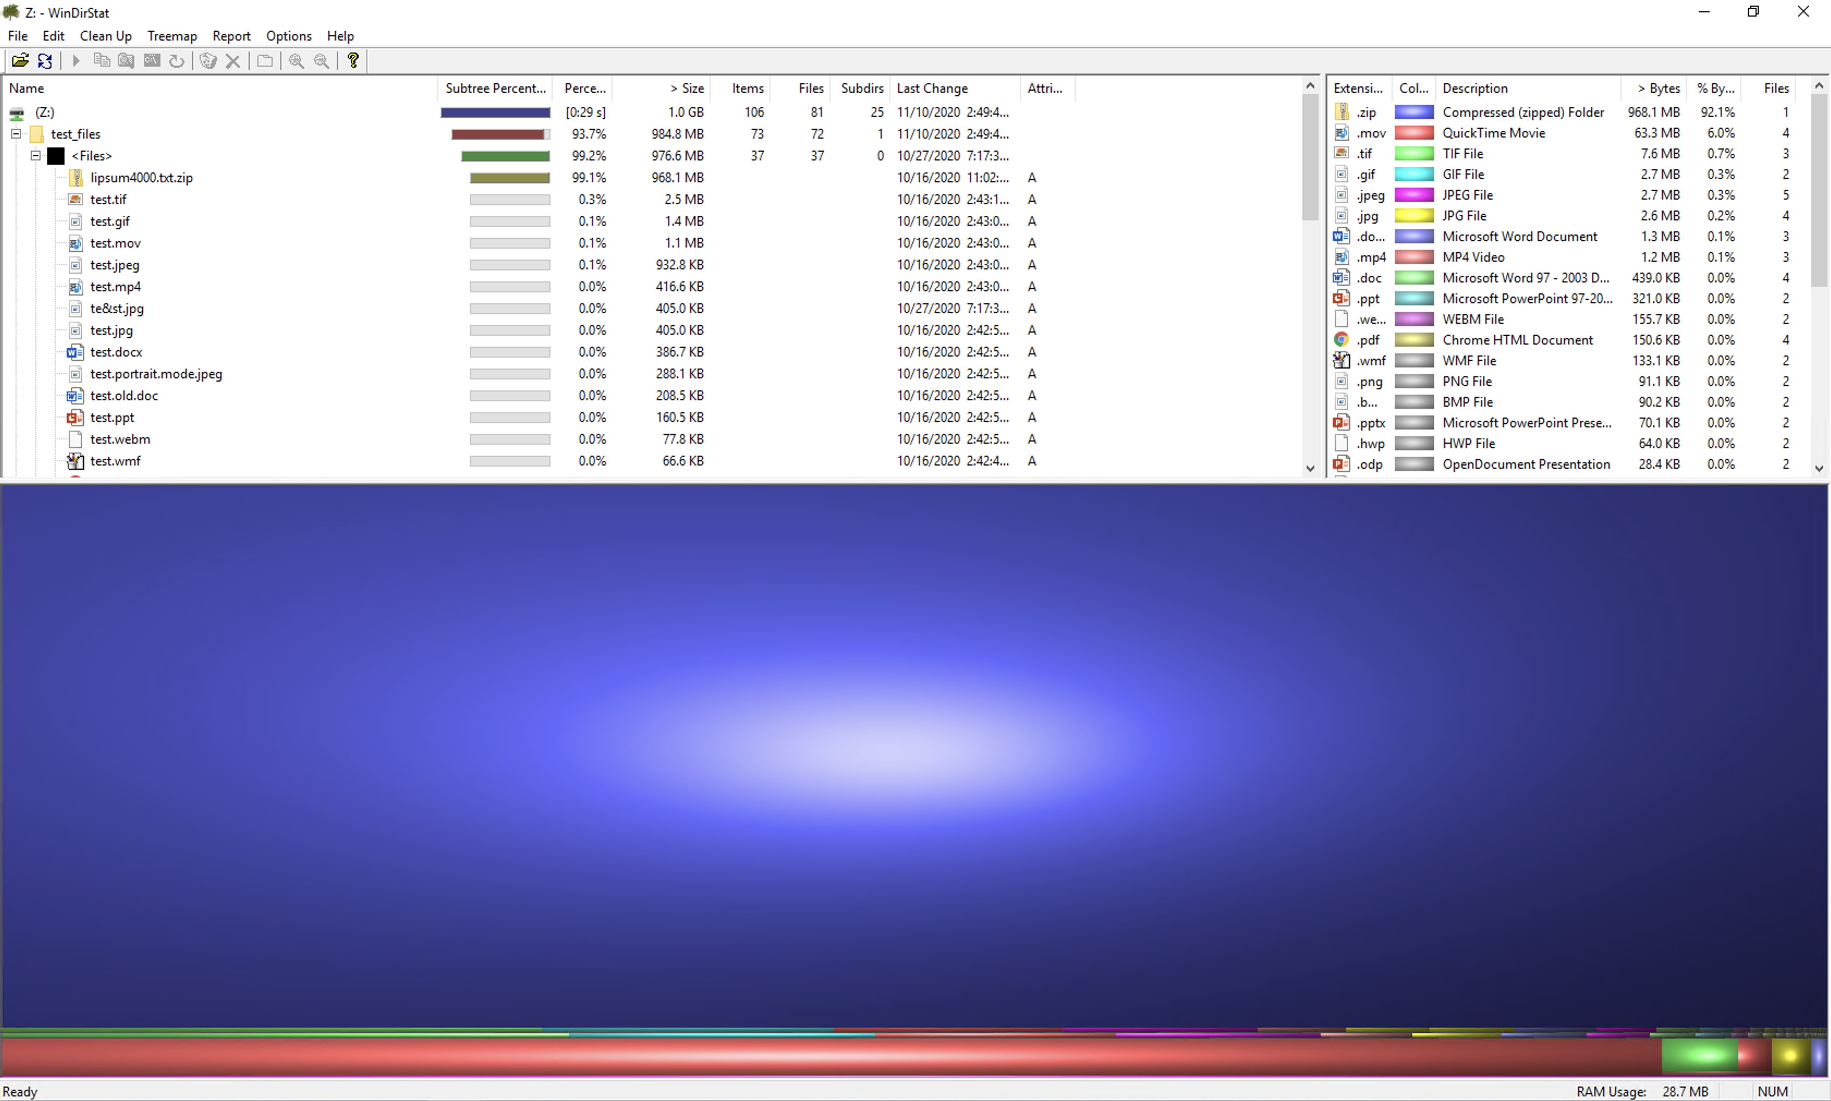The width and height of the screenshot is (1831, 1101).
Task: Click the PowerPoint icon beside test.ppt
Action: (75, 418)
